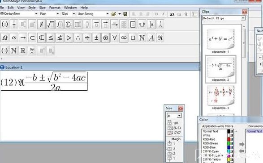Open the summation Sigma template palette
This screenshot has height=163, width=263.
tap(69, 25)
